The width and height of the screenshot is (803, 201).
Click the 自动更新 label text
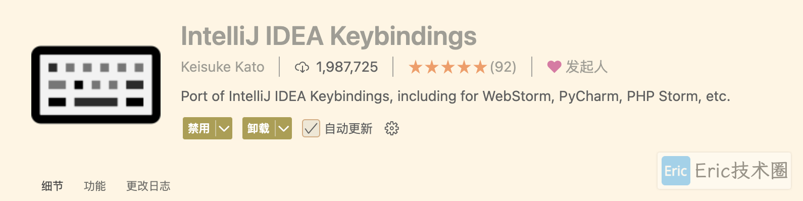pos(348,129)
